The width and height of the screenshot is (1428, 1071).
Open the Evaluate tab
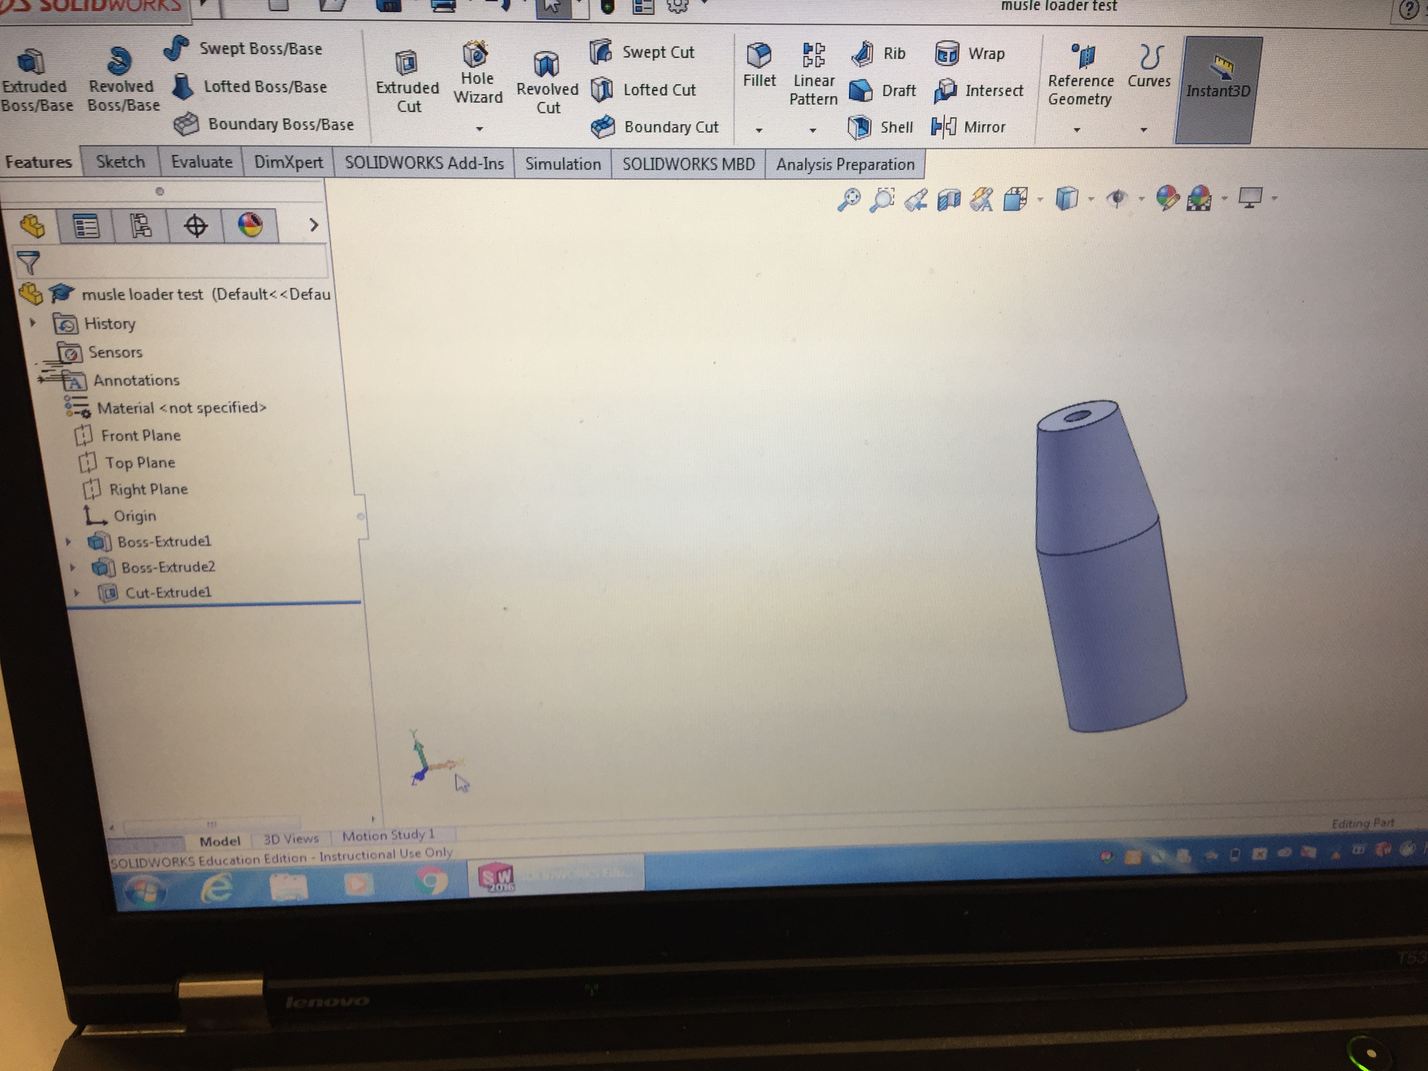pyautogui.click(x=201, y=162)
